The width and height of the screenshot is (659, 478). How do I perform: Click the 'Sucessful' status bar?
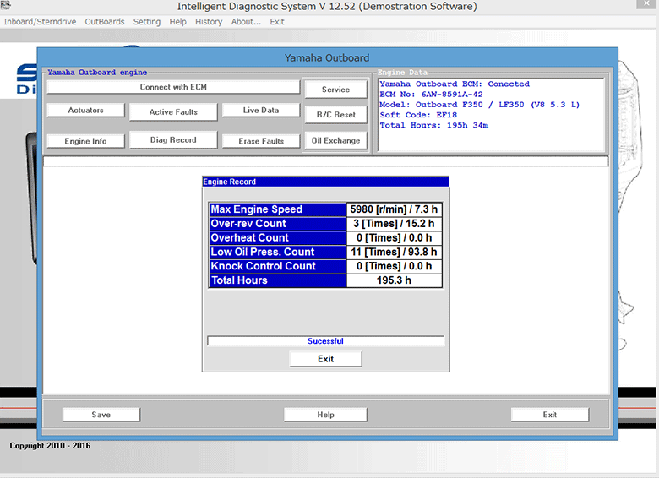tap(326, 341)
